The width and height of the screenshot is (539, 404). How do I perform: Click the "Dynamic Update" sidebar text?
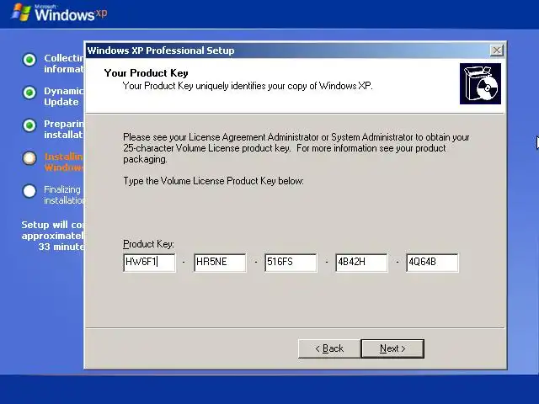click(64, 97)
